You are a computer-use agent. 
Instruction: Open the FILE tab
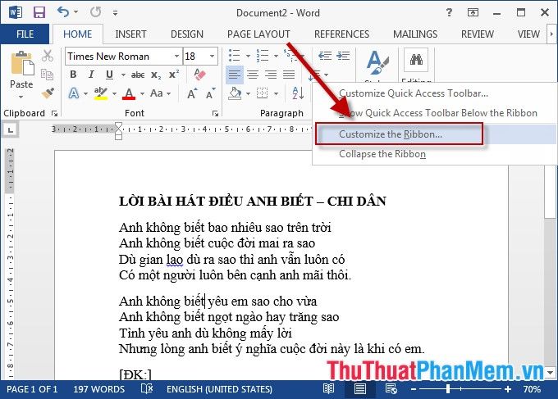[25, 34]
